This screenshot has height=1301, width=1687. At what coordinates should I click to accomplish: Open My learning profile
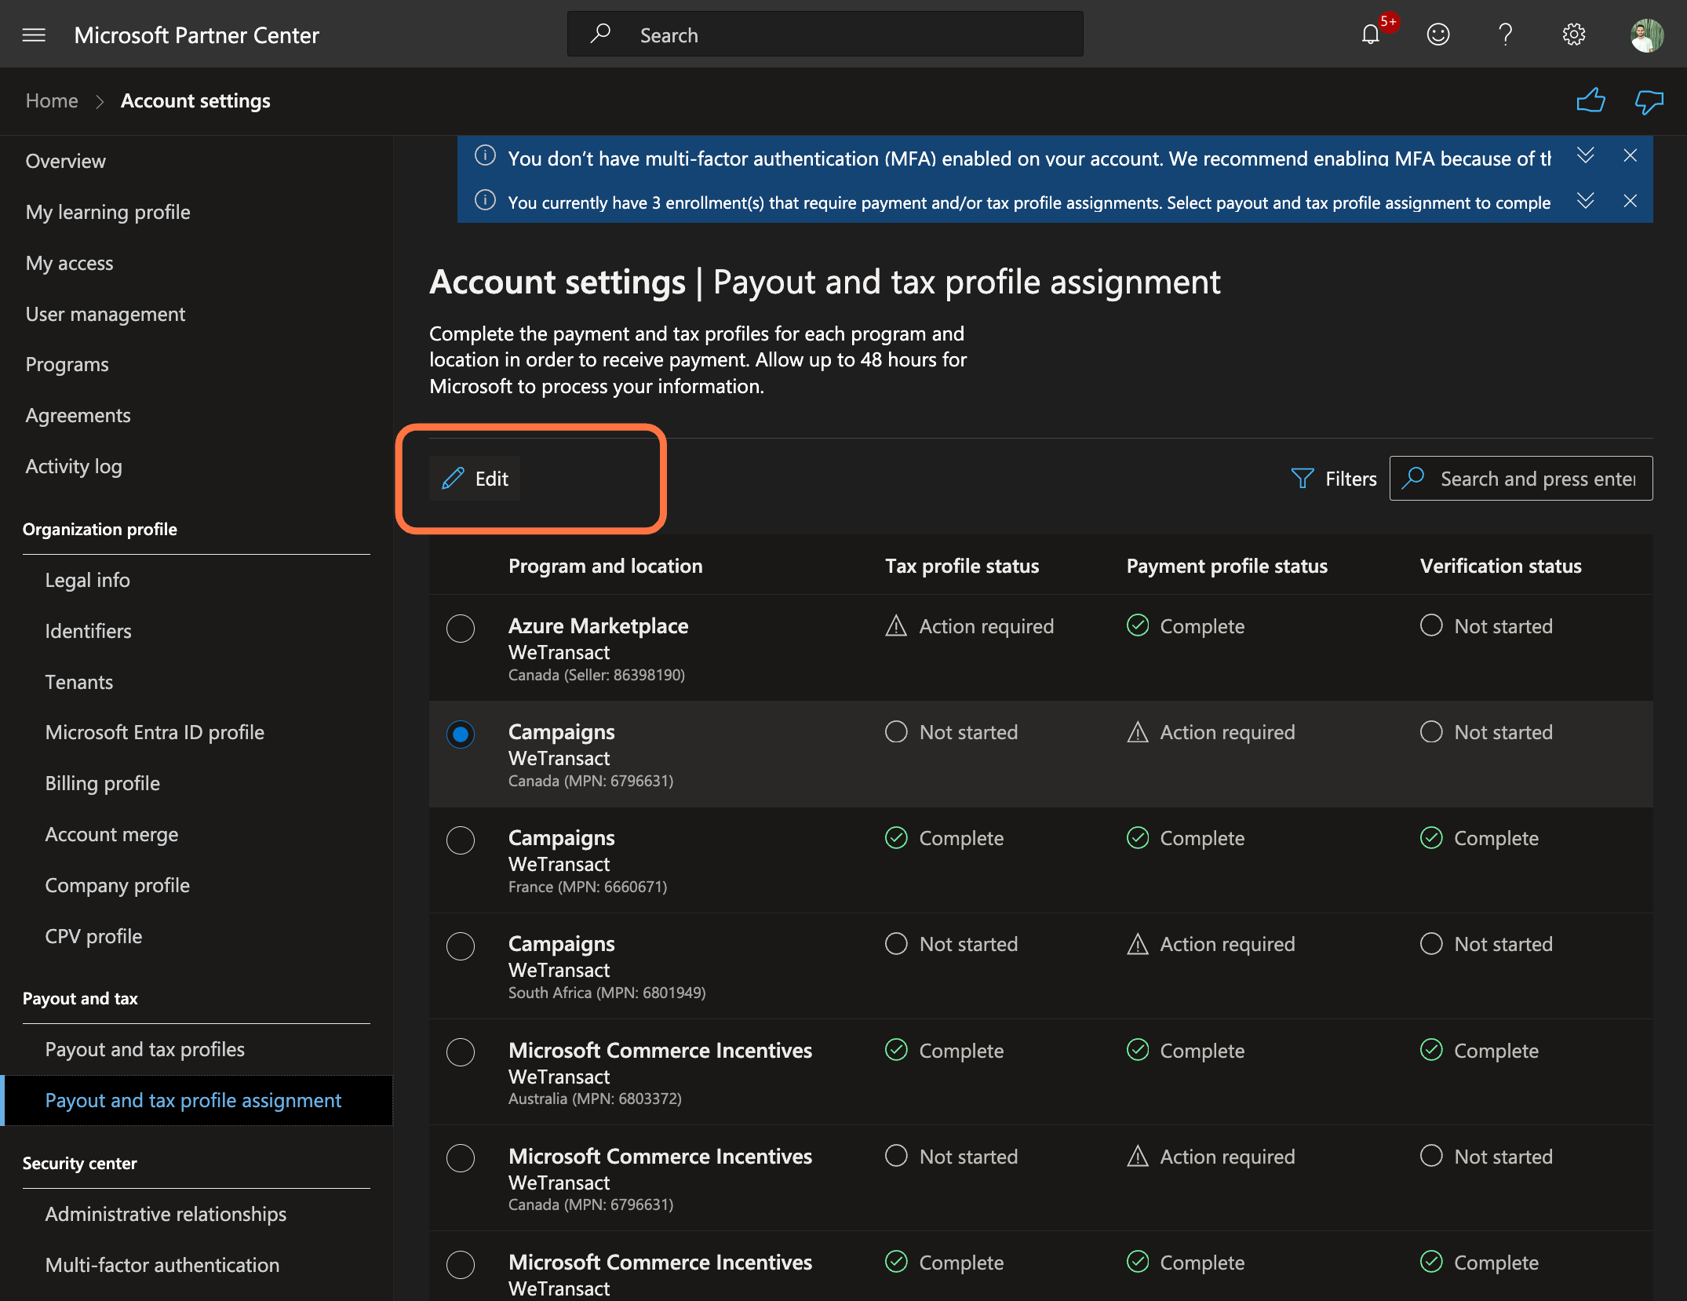(x=108, y=212)
